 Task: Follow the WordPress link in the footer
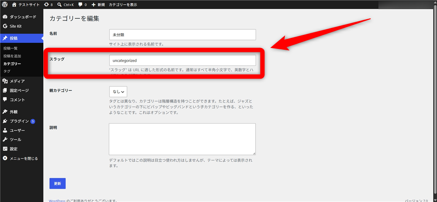pos(57,201)
